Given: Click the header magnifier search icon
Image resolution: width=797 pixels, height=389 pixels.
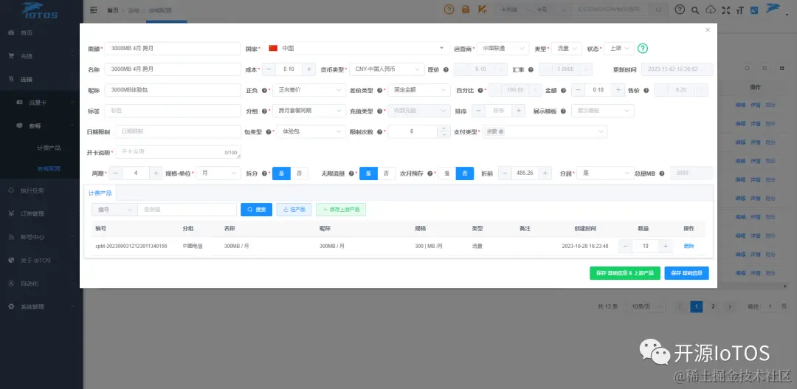Looking at the screenshot, I should [x=695, y=10].
